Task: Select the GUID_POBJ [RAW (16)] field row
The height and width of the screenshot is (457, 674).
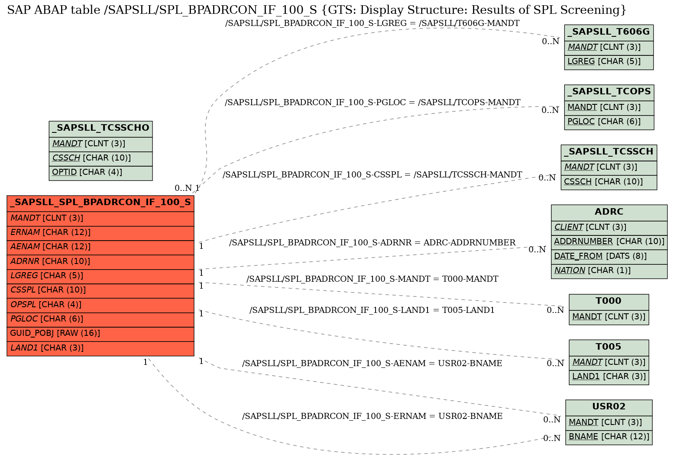Action: (x=100, y=334)
